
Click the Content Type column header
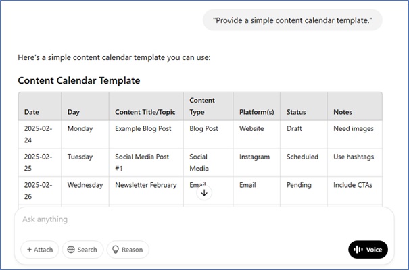(202, 106)
